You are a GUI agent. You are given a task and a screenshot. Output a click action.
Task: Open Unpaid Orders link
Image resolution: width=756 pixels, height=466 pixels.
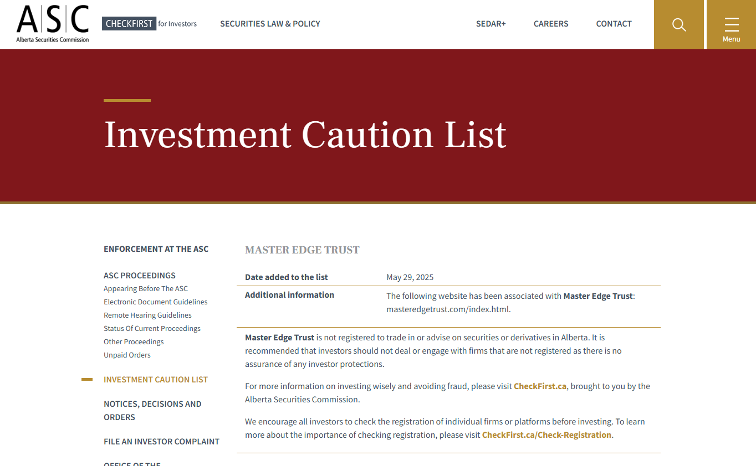click(127, 355)
